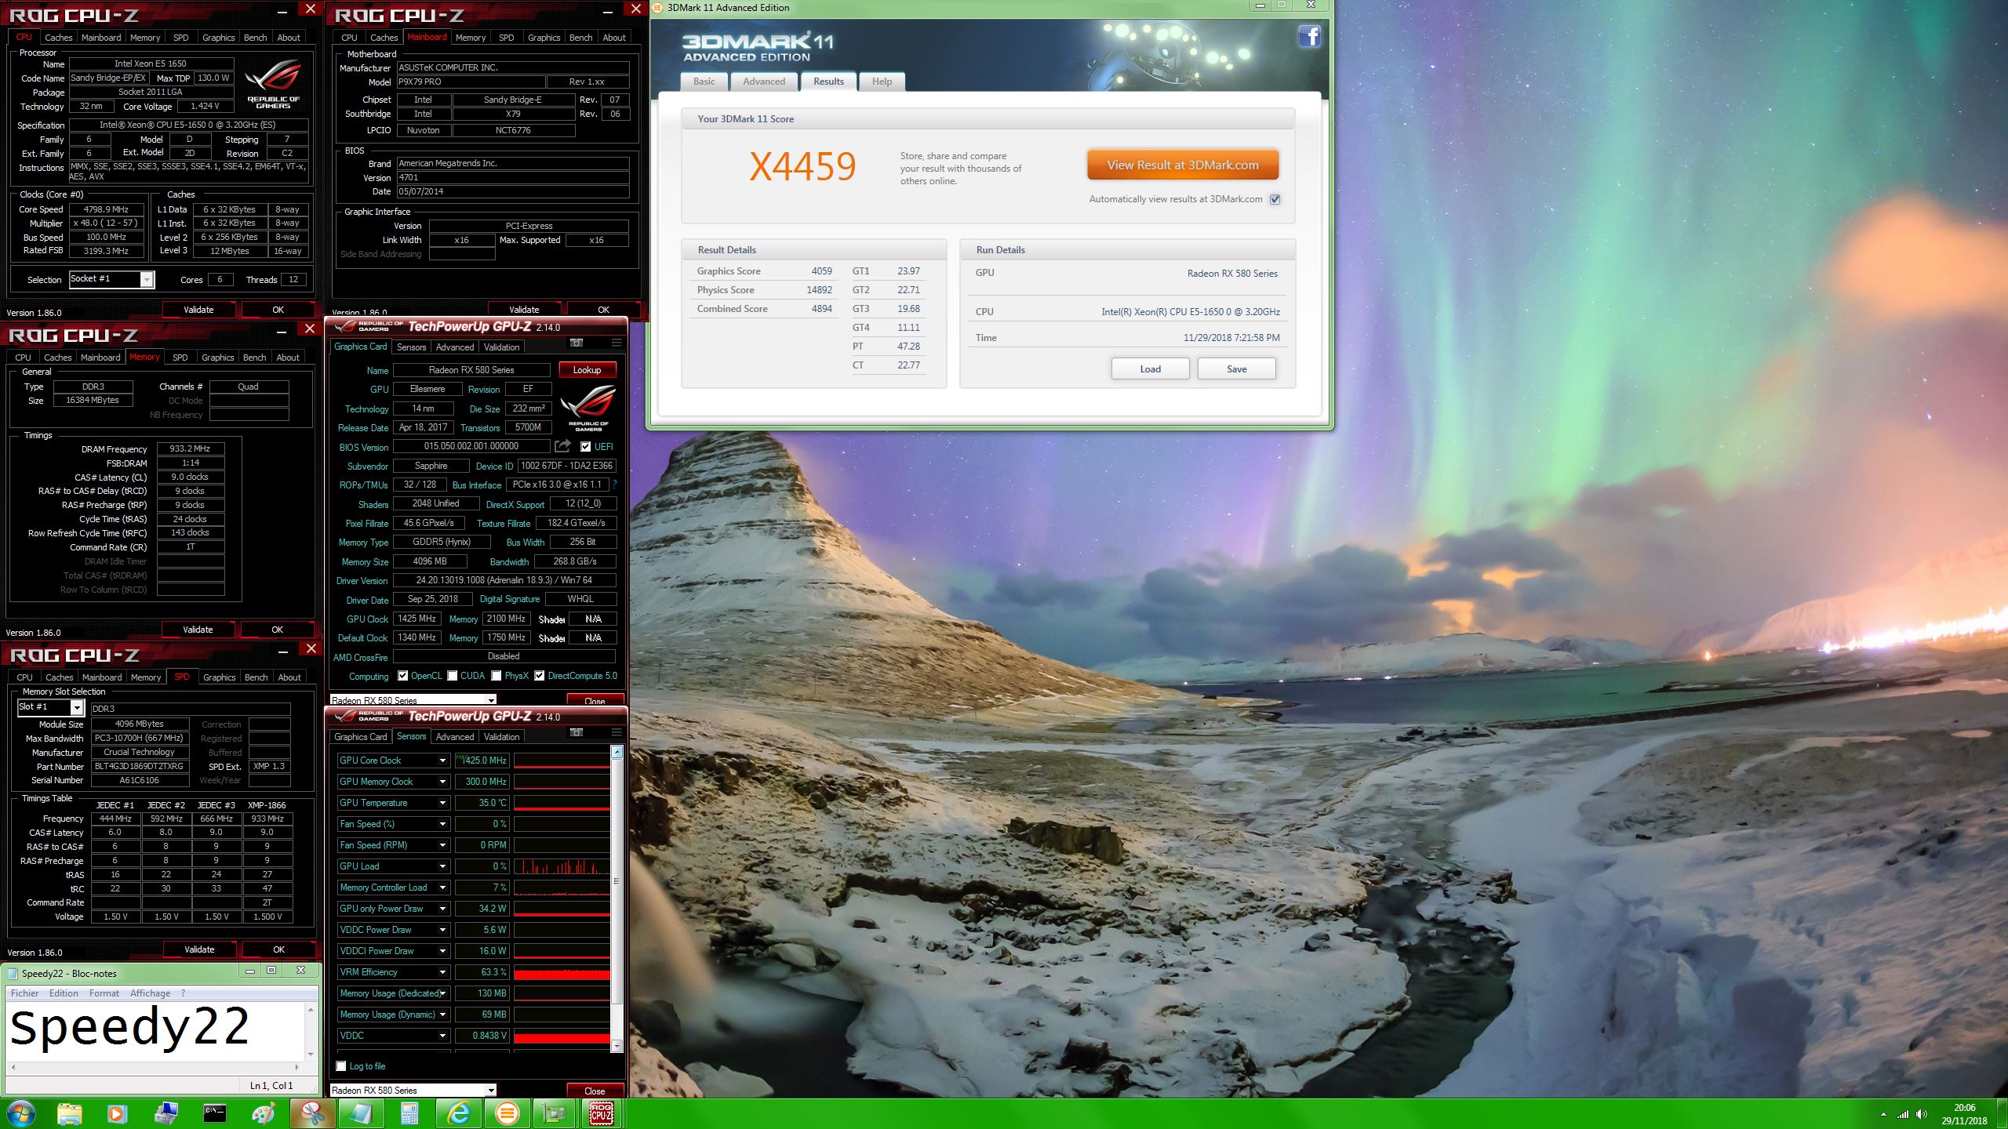Open Internet Explorer from the taskbar
The height and width of the screenshot is (1129, 2008).
pos(457,1113)
